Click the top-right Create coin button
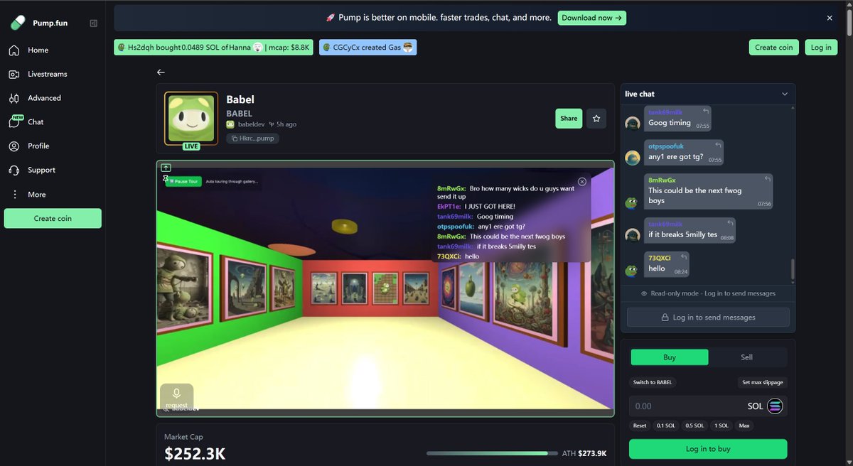Viewport: 853px width, 466px height. pyautogui.click(x=773, y=48)
